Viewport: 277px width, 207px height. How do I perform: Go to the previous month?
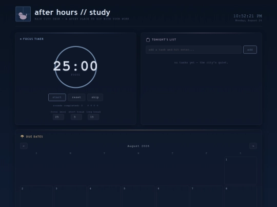[24, 146]
